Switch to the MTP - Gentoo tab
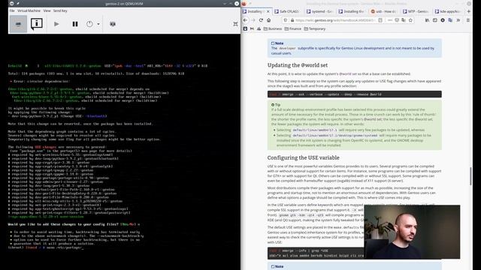Screen dimensions: 481x270 point(416,11)
